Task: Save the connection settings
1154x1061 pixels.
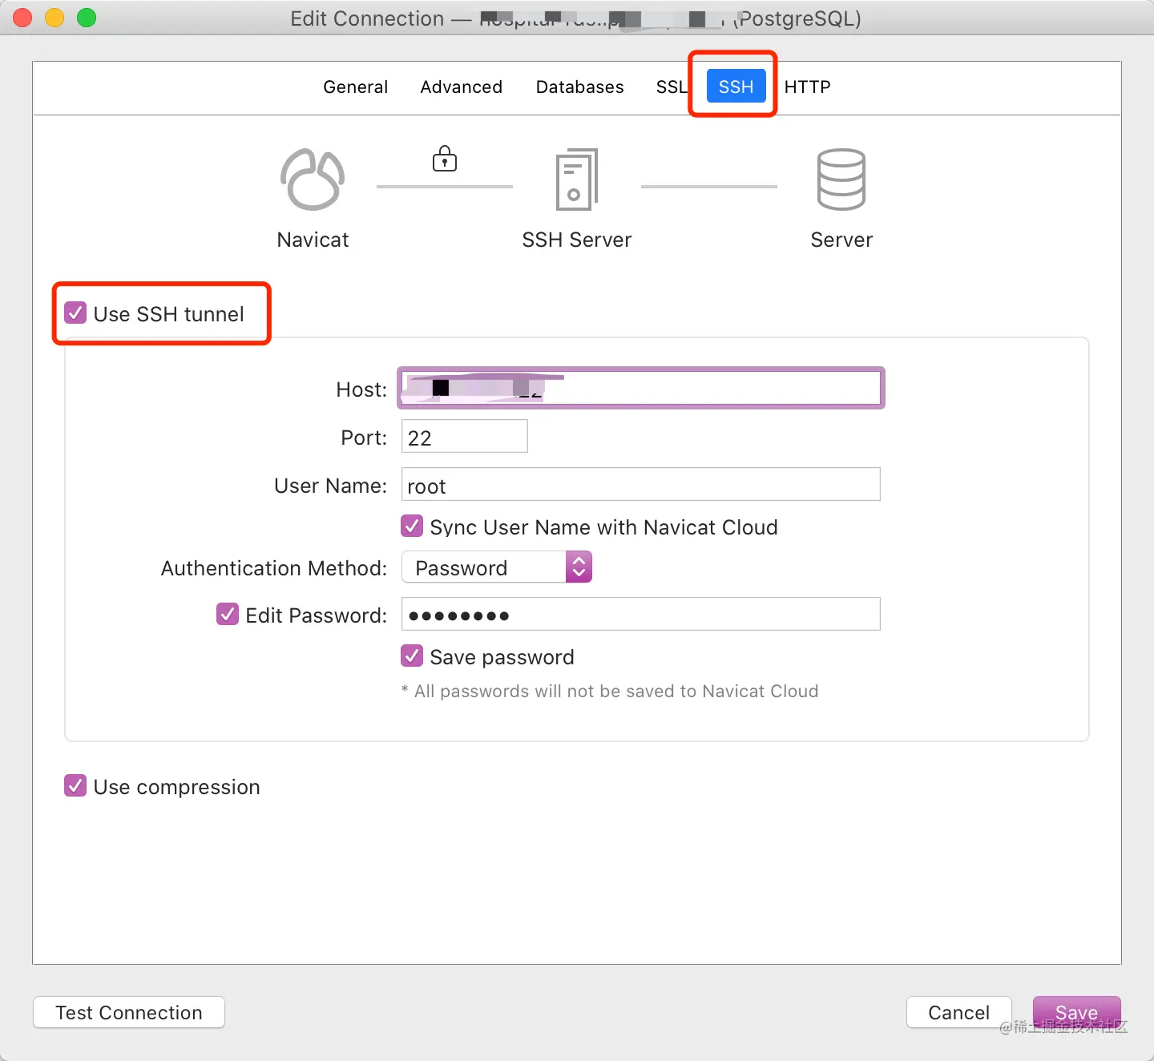Action: (x=1076, y=1012)
